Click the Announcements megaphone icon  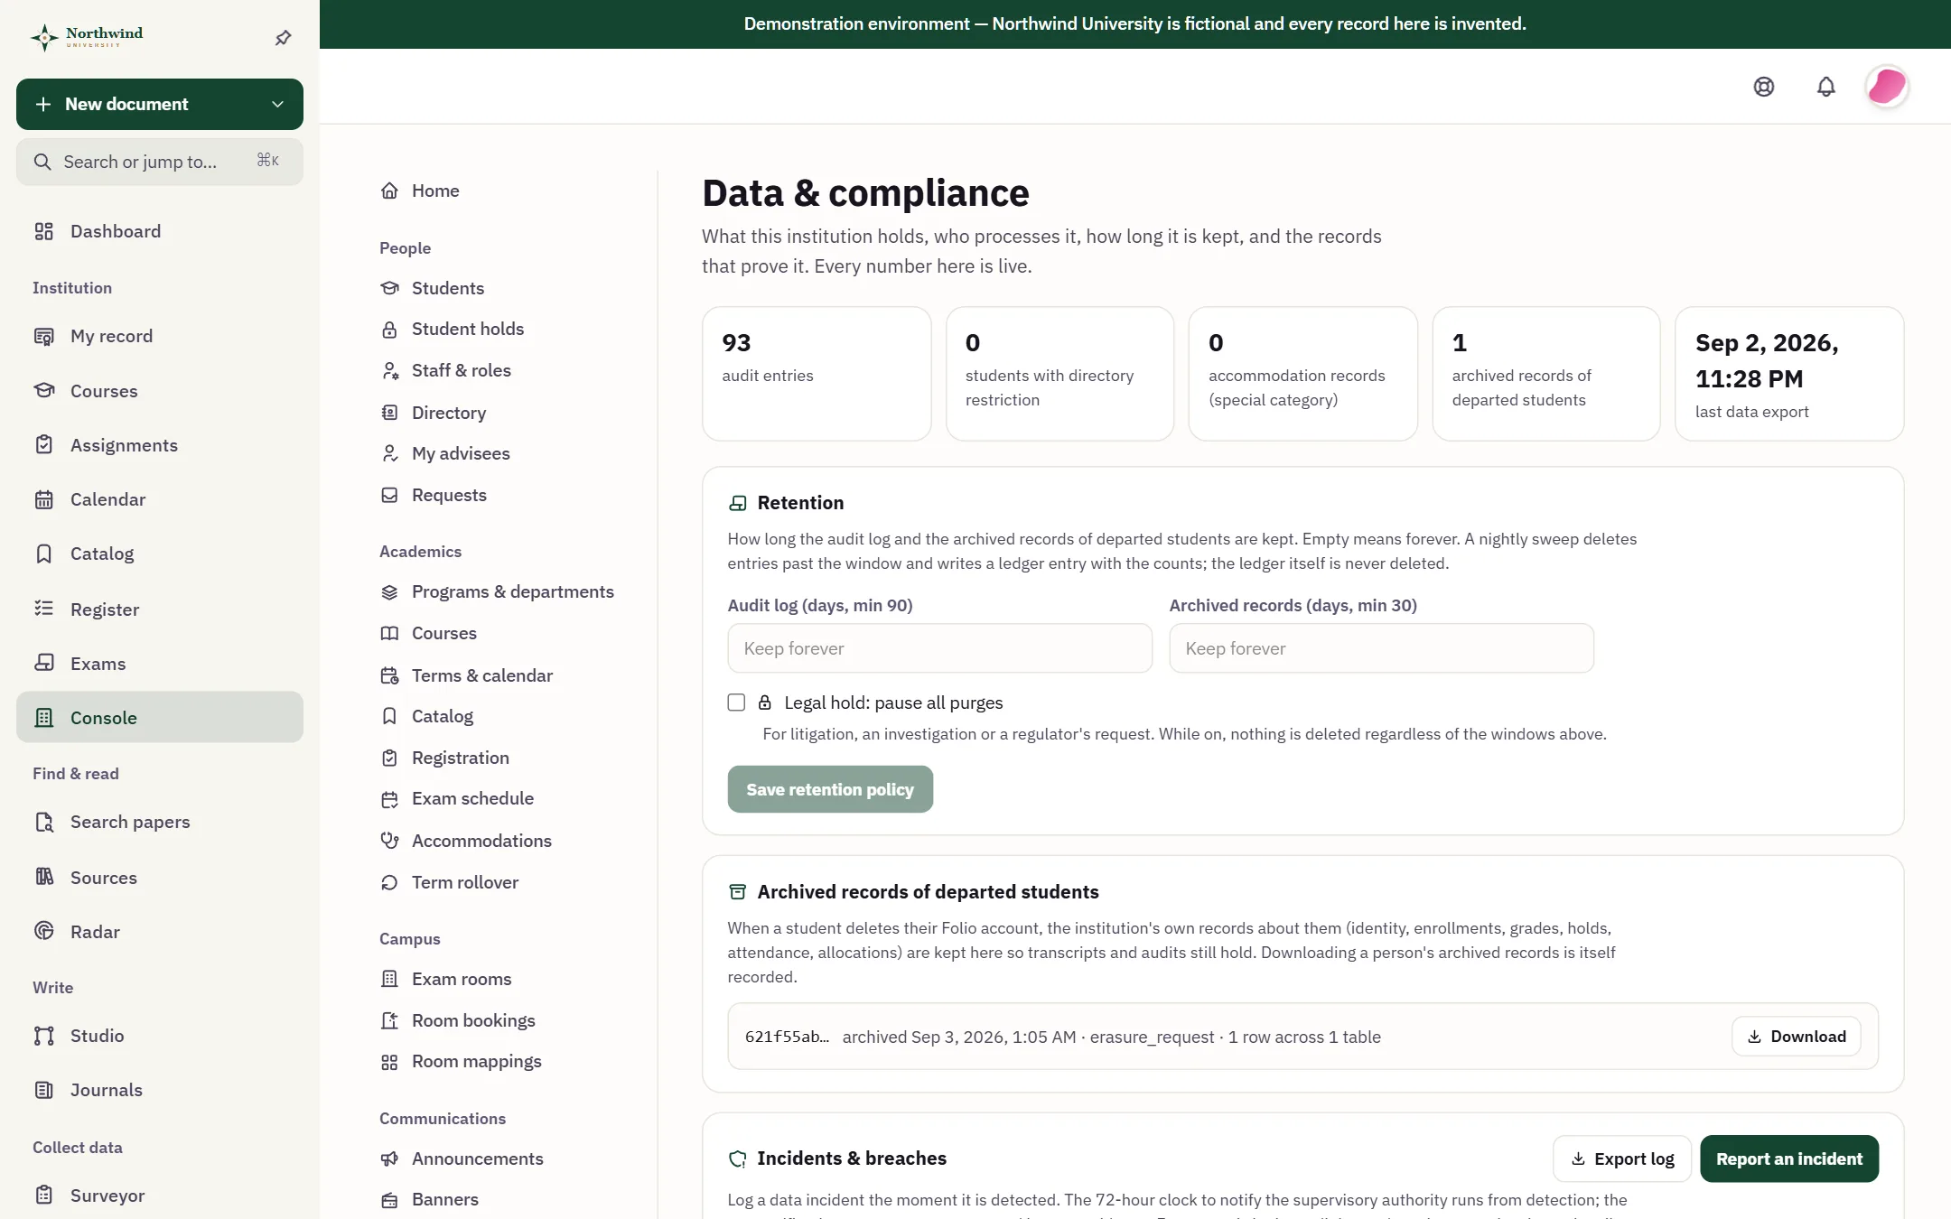click(x=389, y=1159)
